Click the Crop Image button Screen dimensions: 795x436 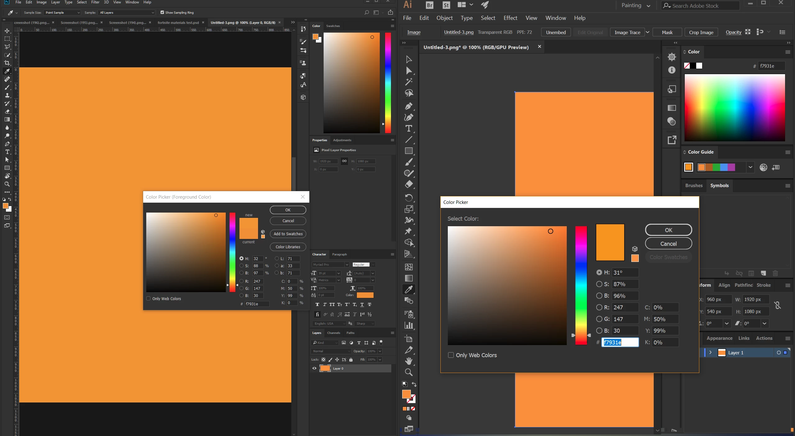(x=701, y=32)
